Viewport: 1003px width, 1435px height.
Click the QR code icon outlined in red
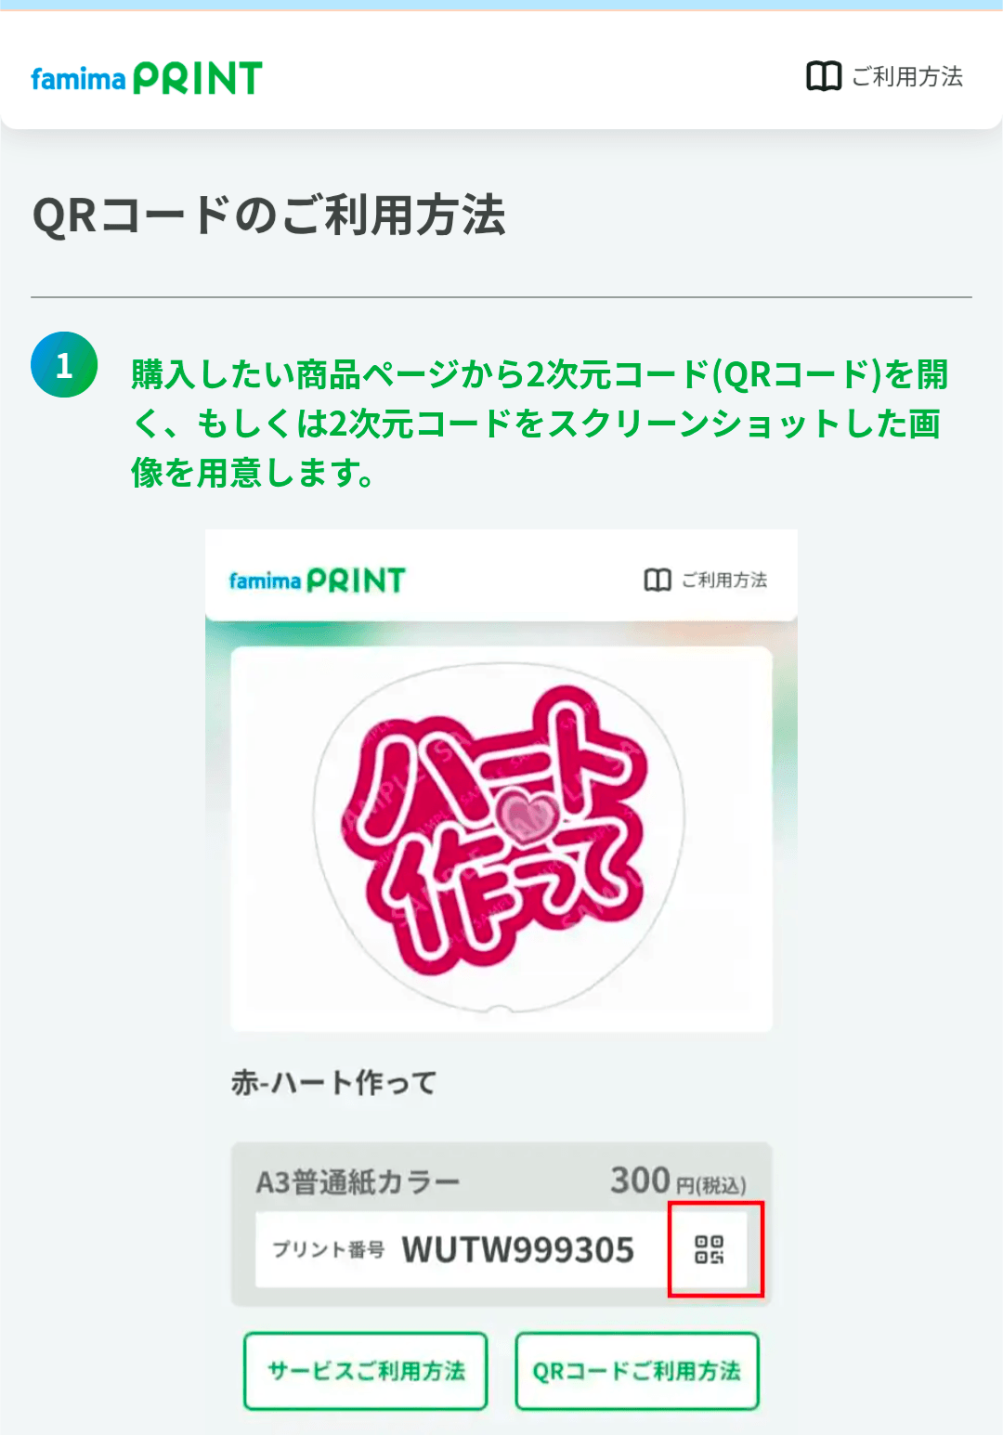[x=710, y=1249]
